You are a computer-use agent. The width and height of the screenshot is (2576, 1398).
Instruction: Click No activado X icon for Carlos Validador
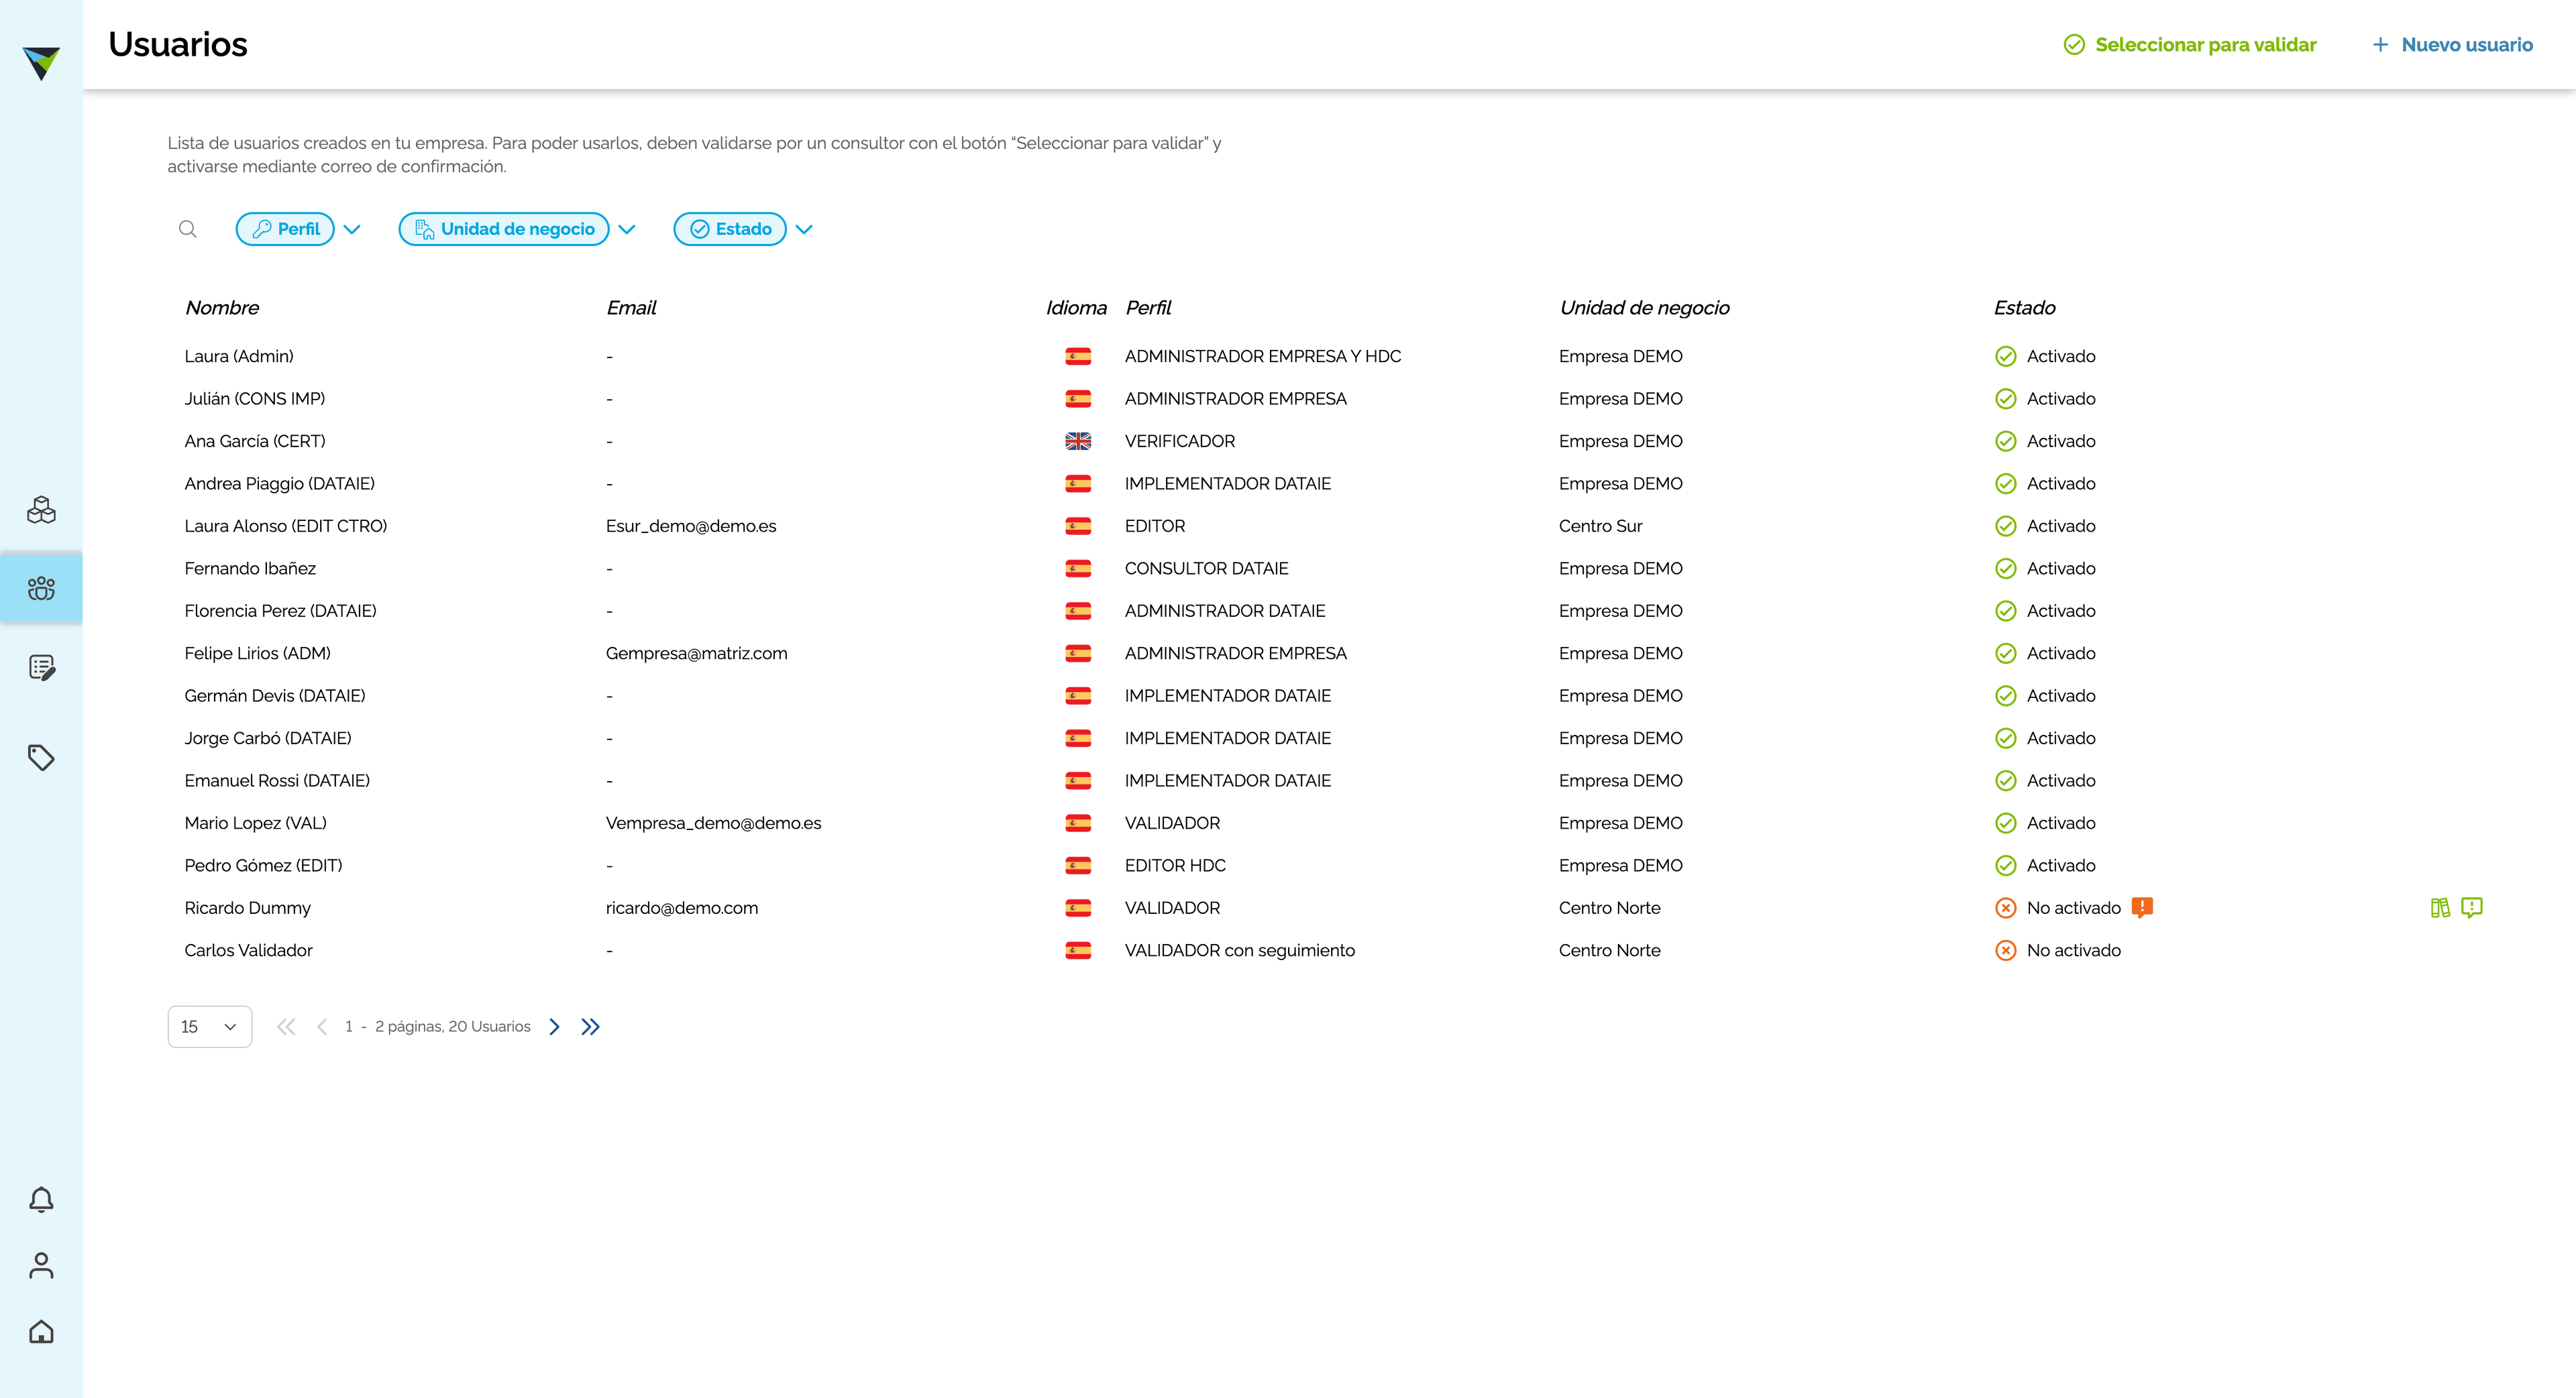2006,950
